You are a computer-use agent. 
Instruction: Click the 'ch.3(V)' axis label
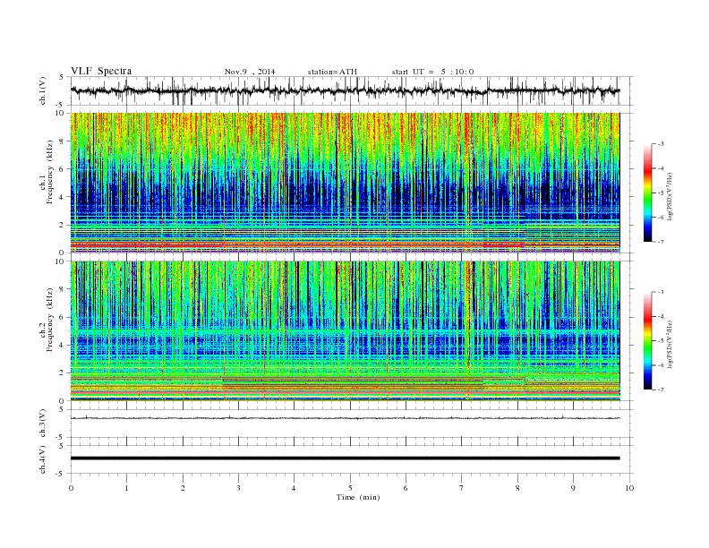click(43, 423)
